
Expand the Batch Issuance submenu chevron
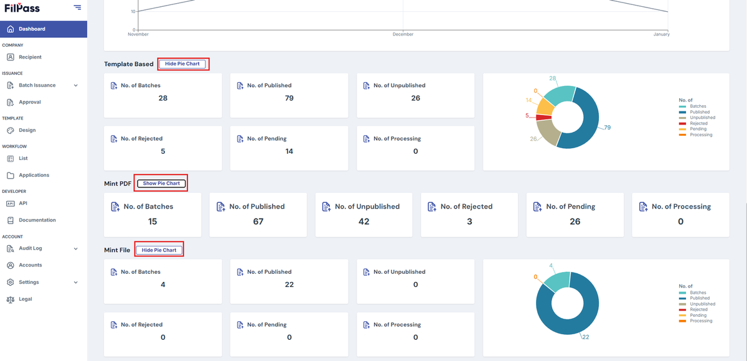76,85
